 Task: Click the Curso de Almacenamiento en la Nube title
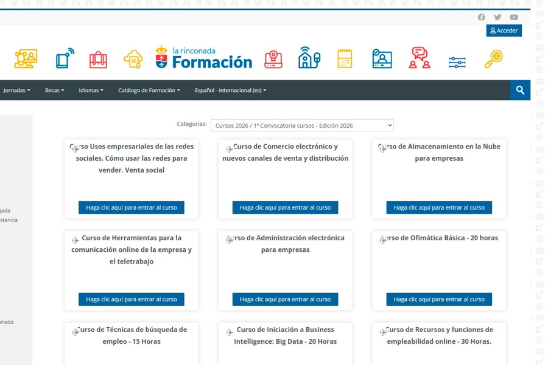point(440,152)
